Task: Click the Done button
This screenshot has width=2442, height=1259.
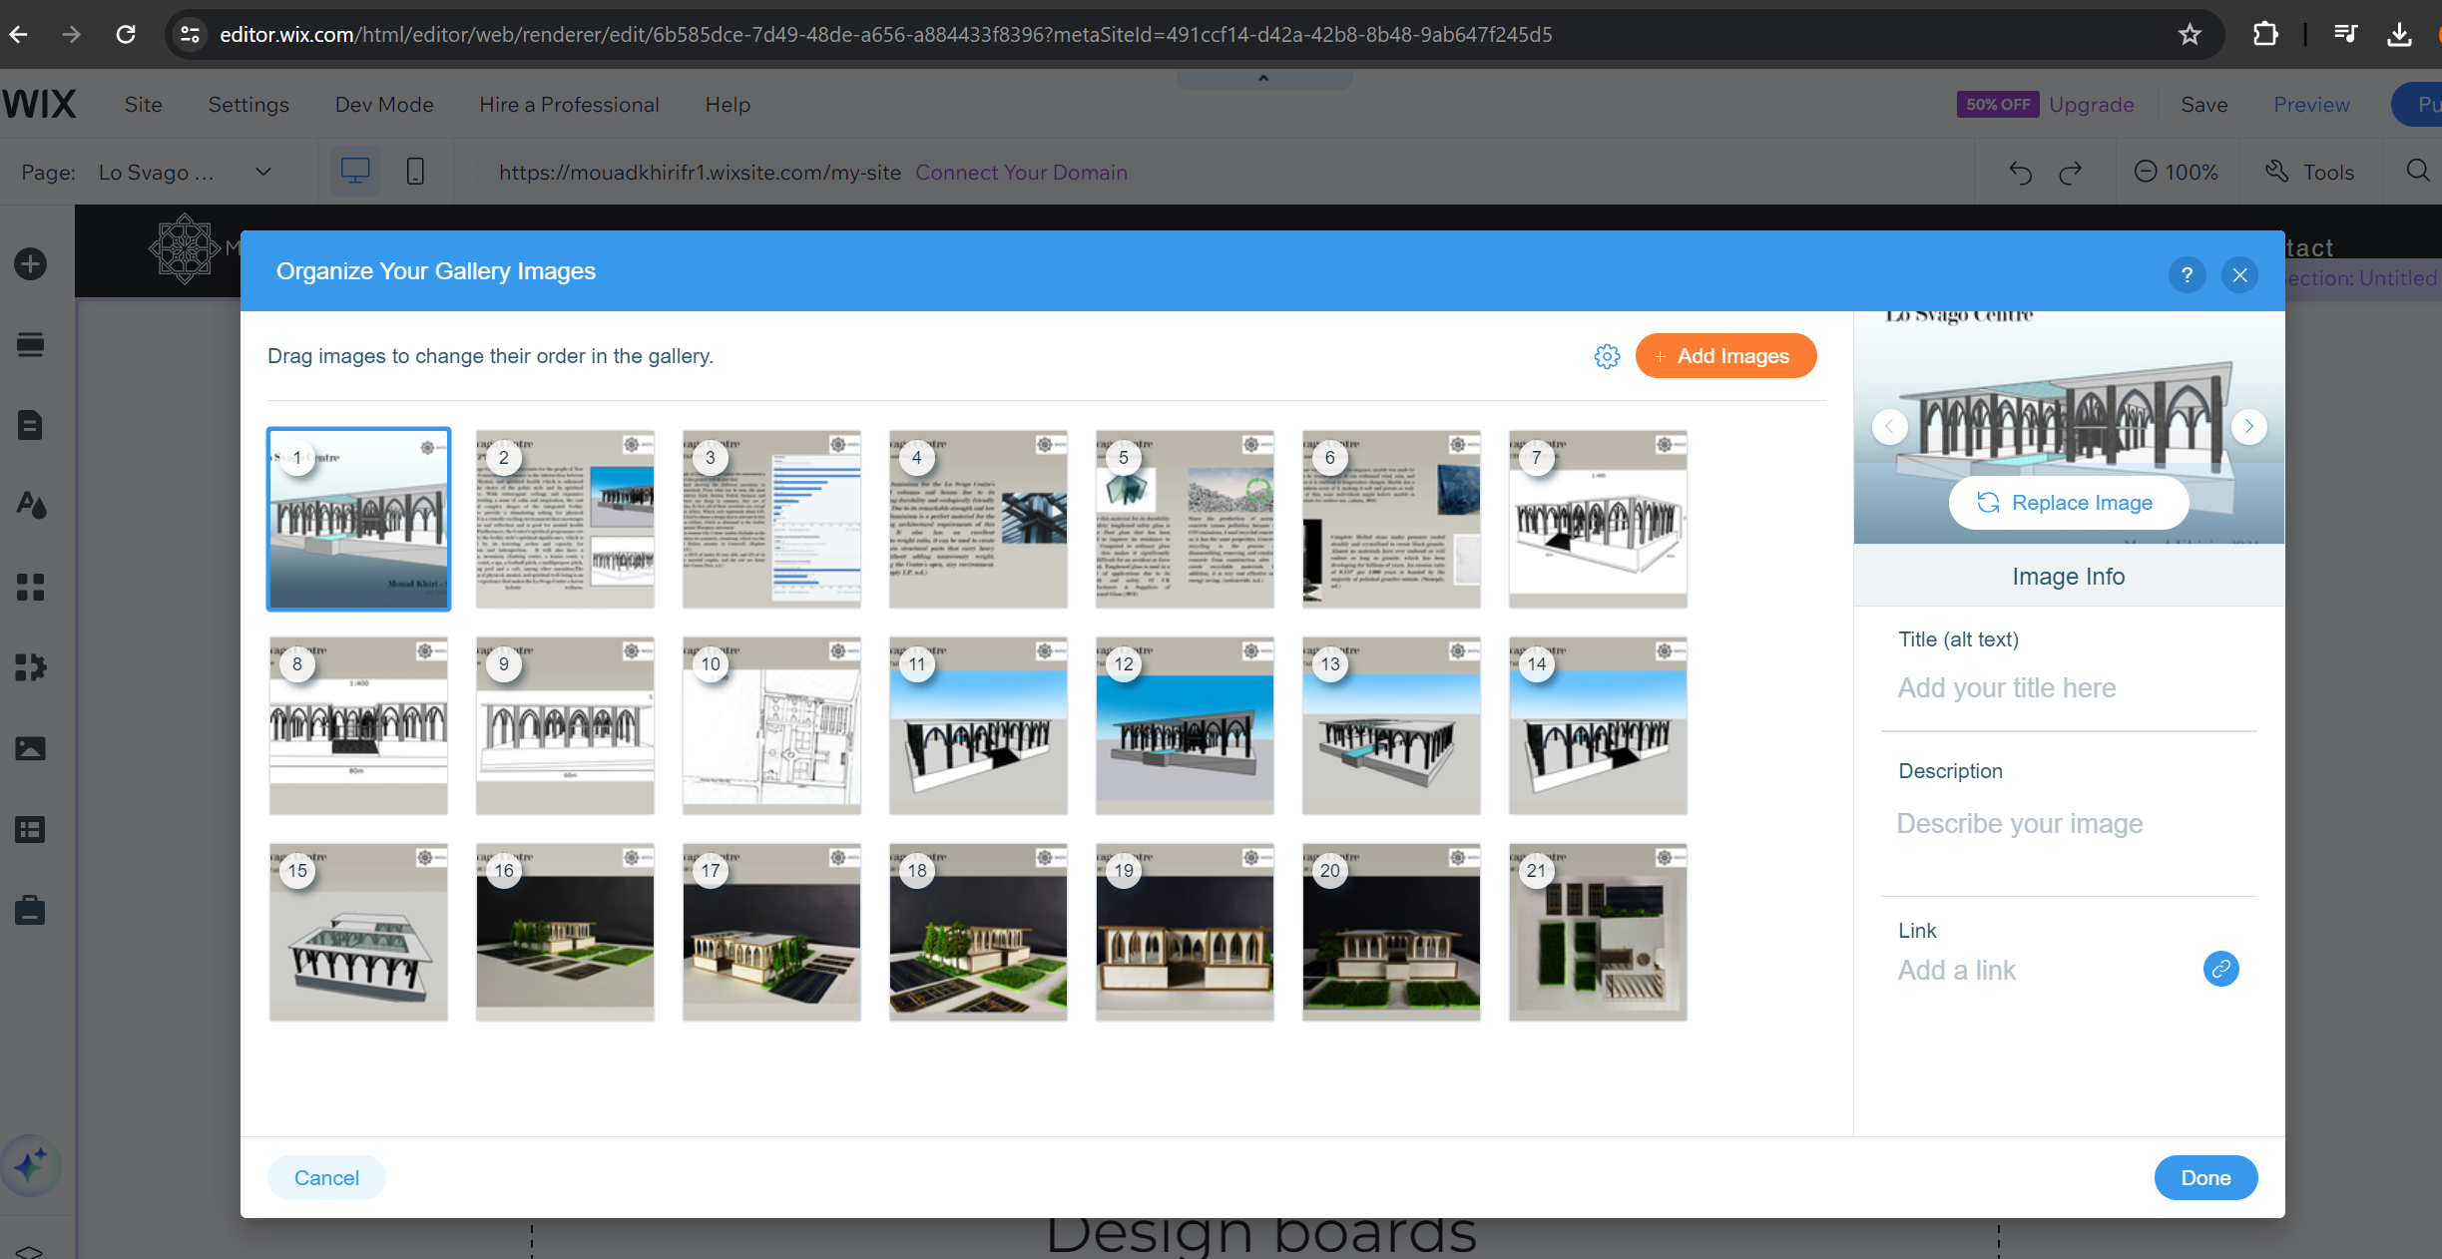Action: [x=2205, y=1177]
